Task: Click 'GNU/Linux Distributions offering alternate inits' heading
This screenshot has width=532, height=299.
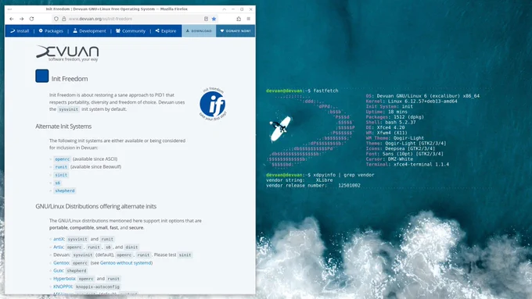Action: (96, 206)
